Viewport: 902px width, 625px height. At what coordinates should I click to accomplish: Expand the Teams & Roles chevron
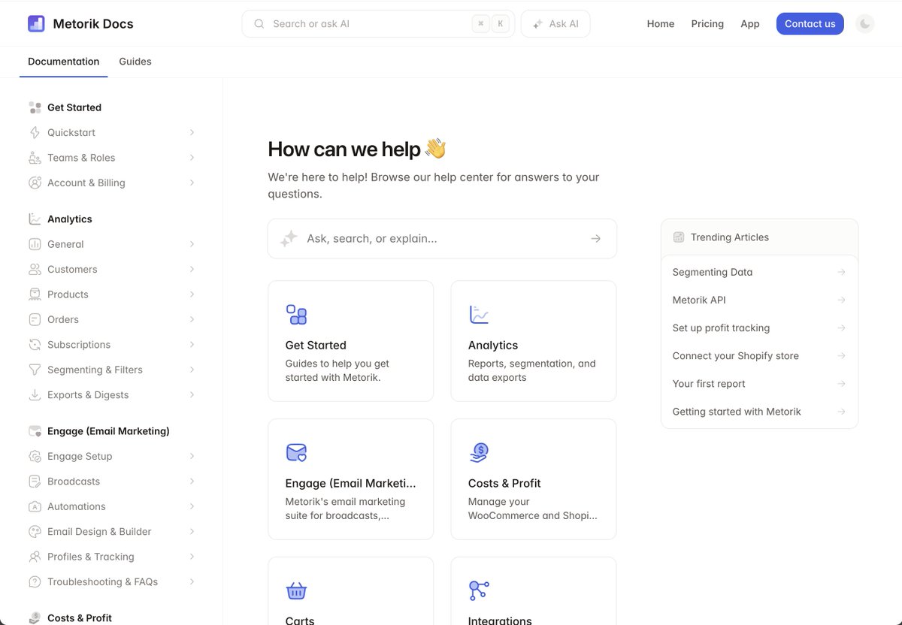(x=192, y=158)
